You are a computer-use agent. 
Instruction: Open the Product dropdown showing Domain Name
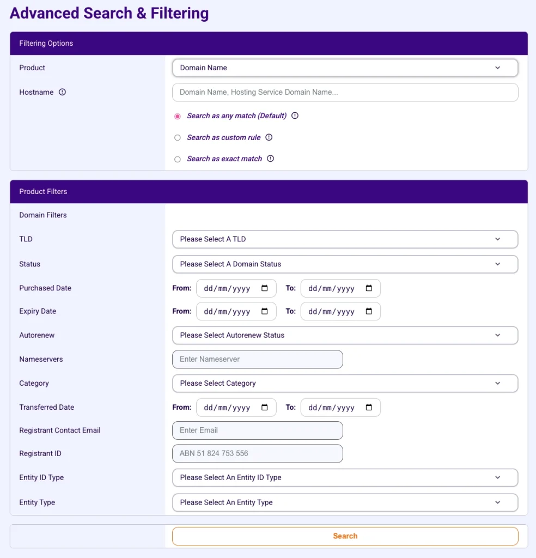pos(345,68)
